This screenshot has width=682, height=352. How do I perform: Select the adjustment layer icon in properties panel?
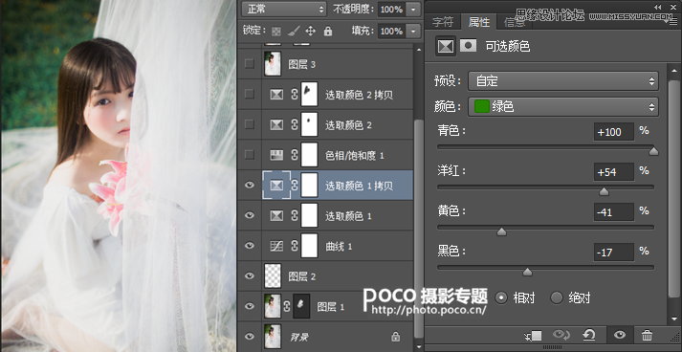pyautogui.click(x=446, y=46)
